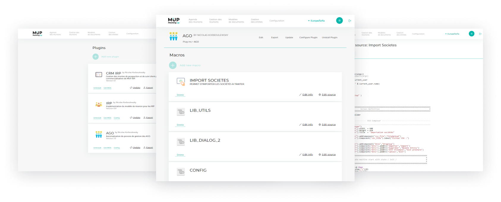Click the green plus icon for Add new plugin
Viewport: 501px width, 202px height.
(x=95, y=57)
